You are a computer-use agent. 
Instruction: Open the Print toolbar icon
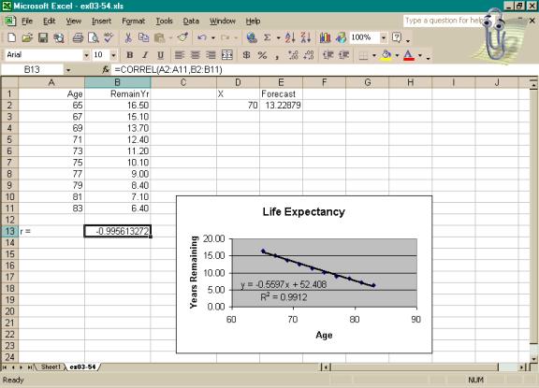point(78,37)
